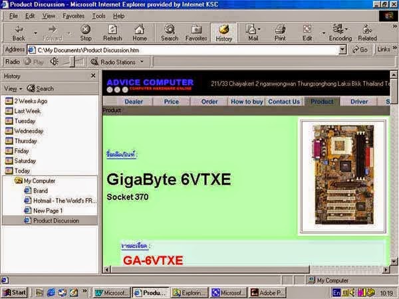
Task: Expand 2 Weeks Ago history folder
Action: 27,101
